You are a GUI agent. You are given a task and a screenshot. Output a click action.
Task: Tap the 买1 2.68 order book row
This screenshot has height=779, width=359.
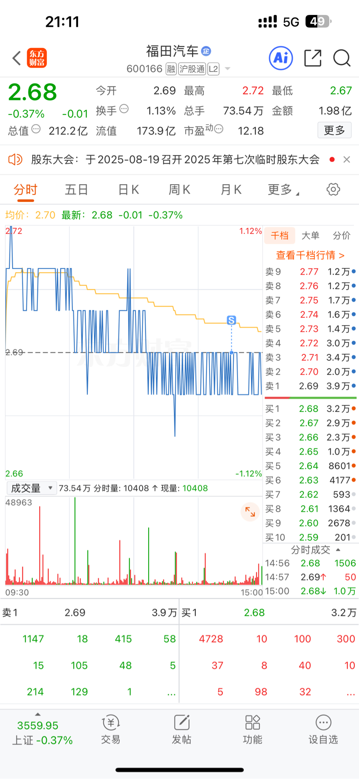[310, 409]
